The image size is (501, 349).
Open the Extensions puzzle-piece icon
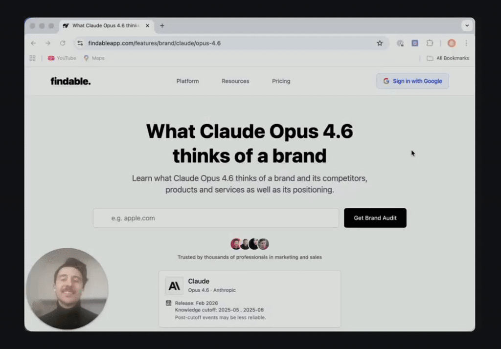[x=430, y=43]
